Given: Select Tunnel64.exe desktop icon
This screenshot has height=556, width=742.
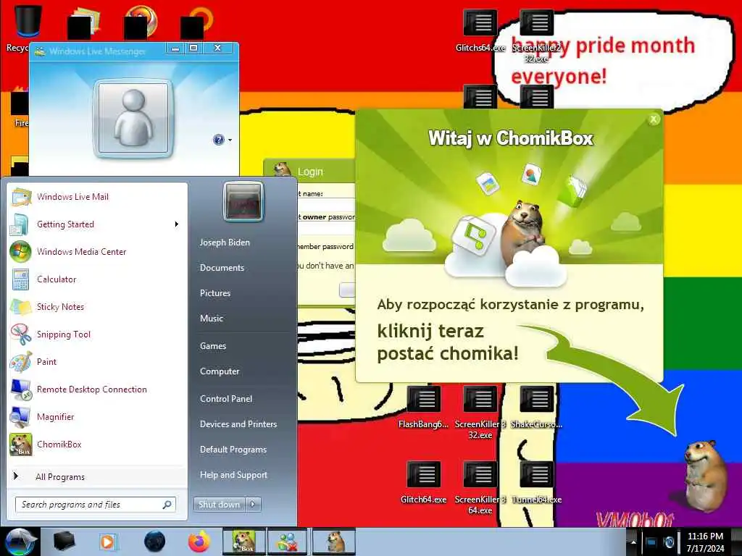Looking at the screenshot, I should pos(537,483).
